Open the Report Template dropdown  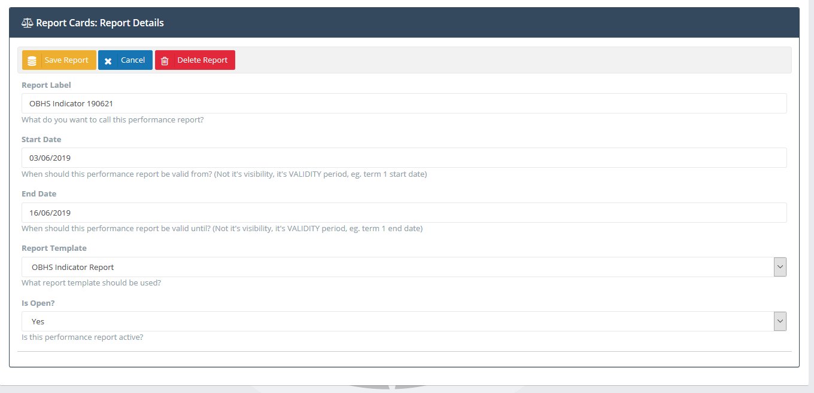click(x=404, y=267)
